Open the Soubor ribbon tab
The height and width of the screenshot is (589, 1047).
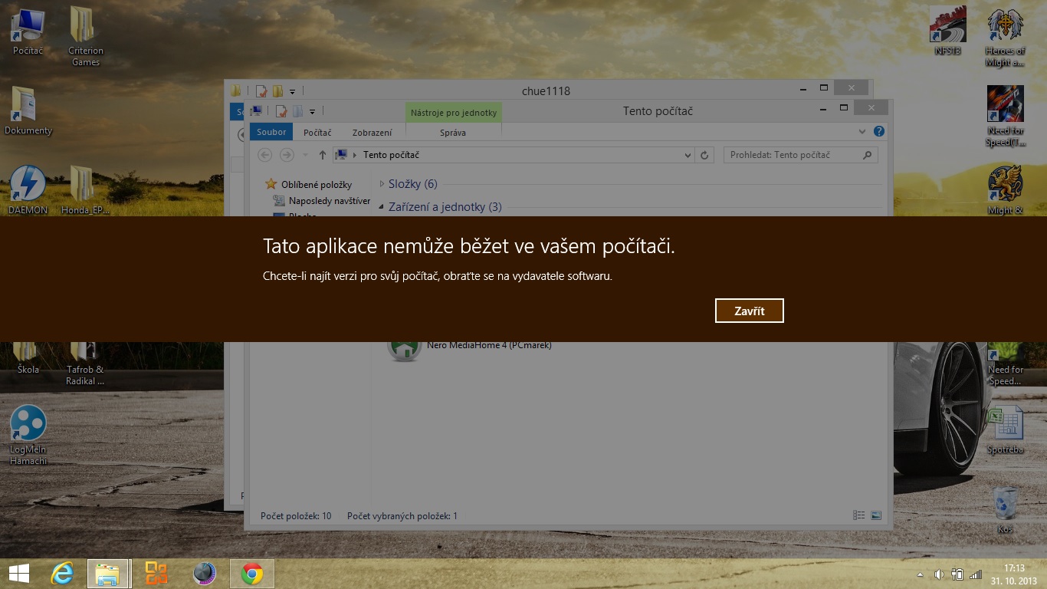pyautogui.click(x=271, y=133)
